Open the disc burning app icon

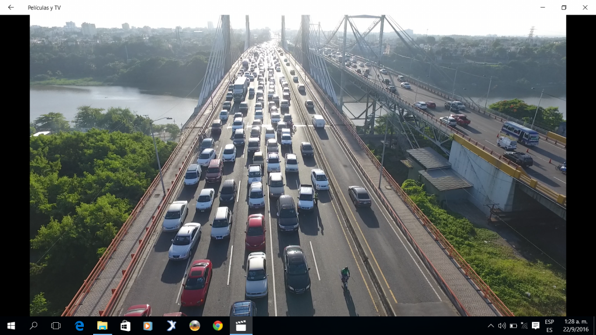(194, 326)
